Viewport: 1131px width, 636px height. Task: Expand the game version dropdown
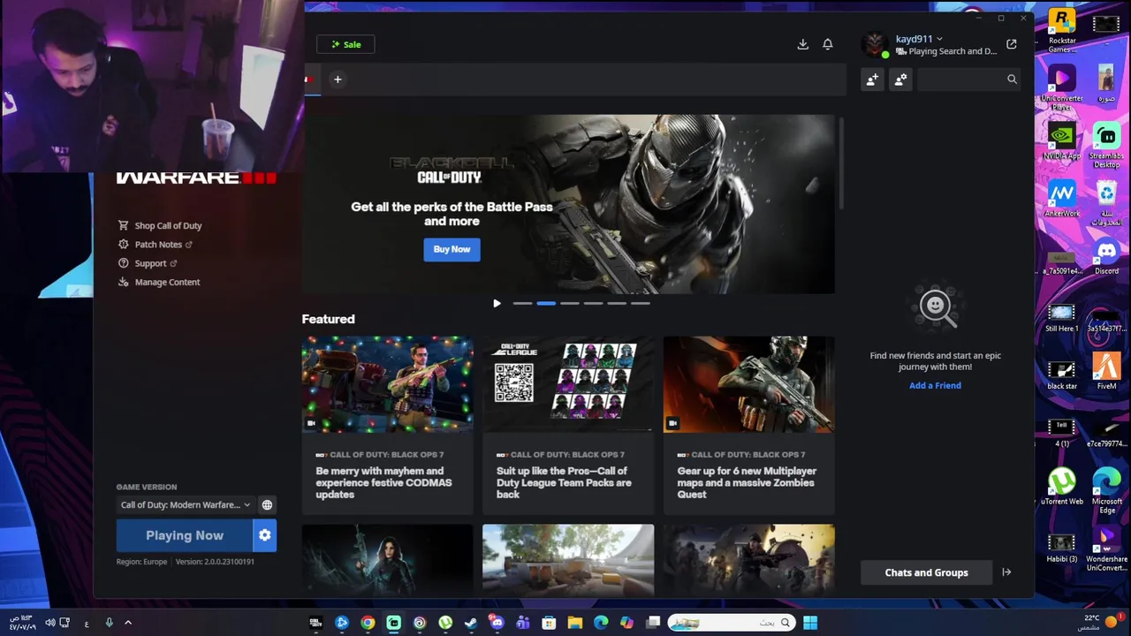pos(186,505)
